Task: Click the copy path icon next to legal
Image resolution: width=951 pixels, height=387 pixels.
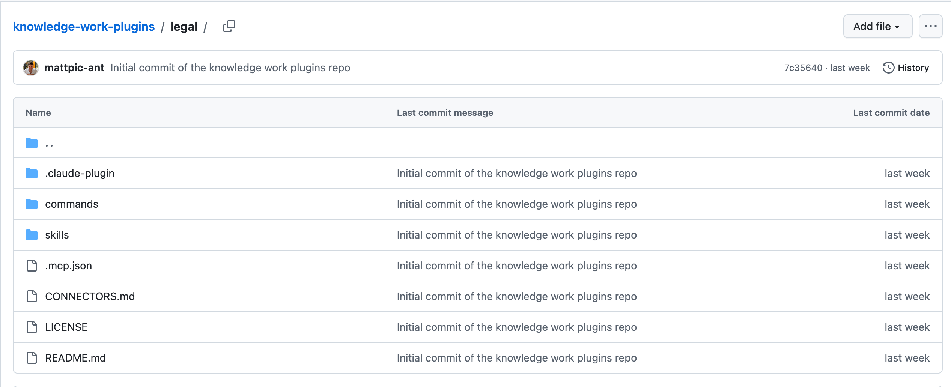Action: 229,26
